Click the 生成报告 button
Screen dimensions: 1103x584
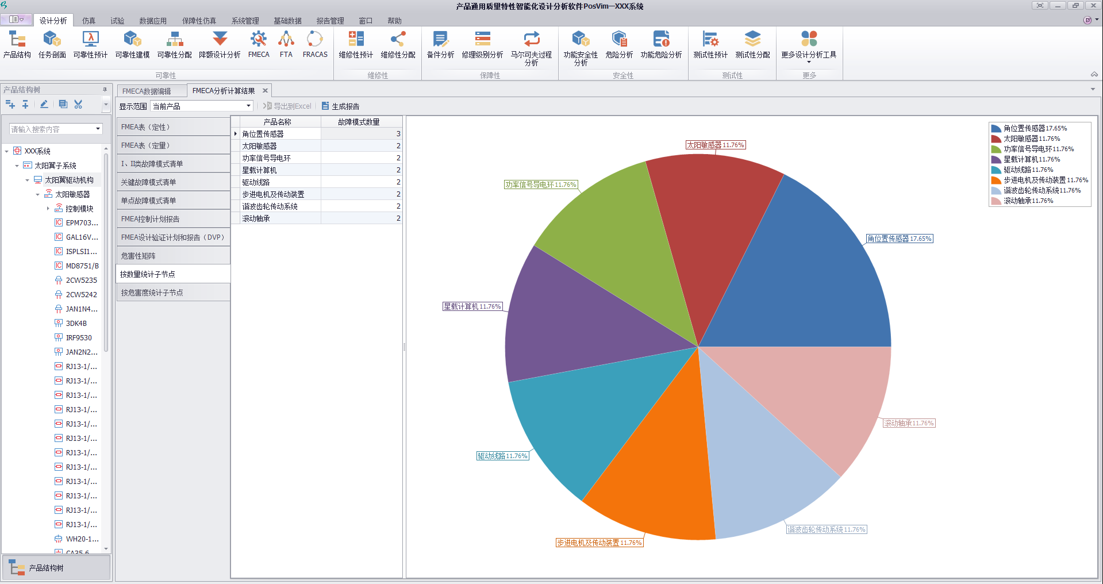[340, 106]
